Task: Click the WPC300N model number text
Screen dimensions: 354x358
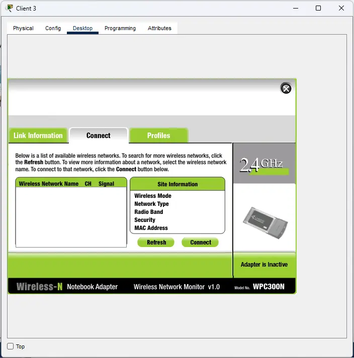Action: pyautogui.click(x=269, y=287)
